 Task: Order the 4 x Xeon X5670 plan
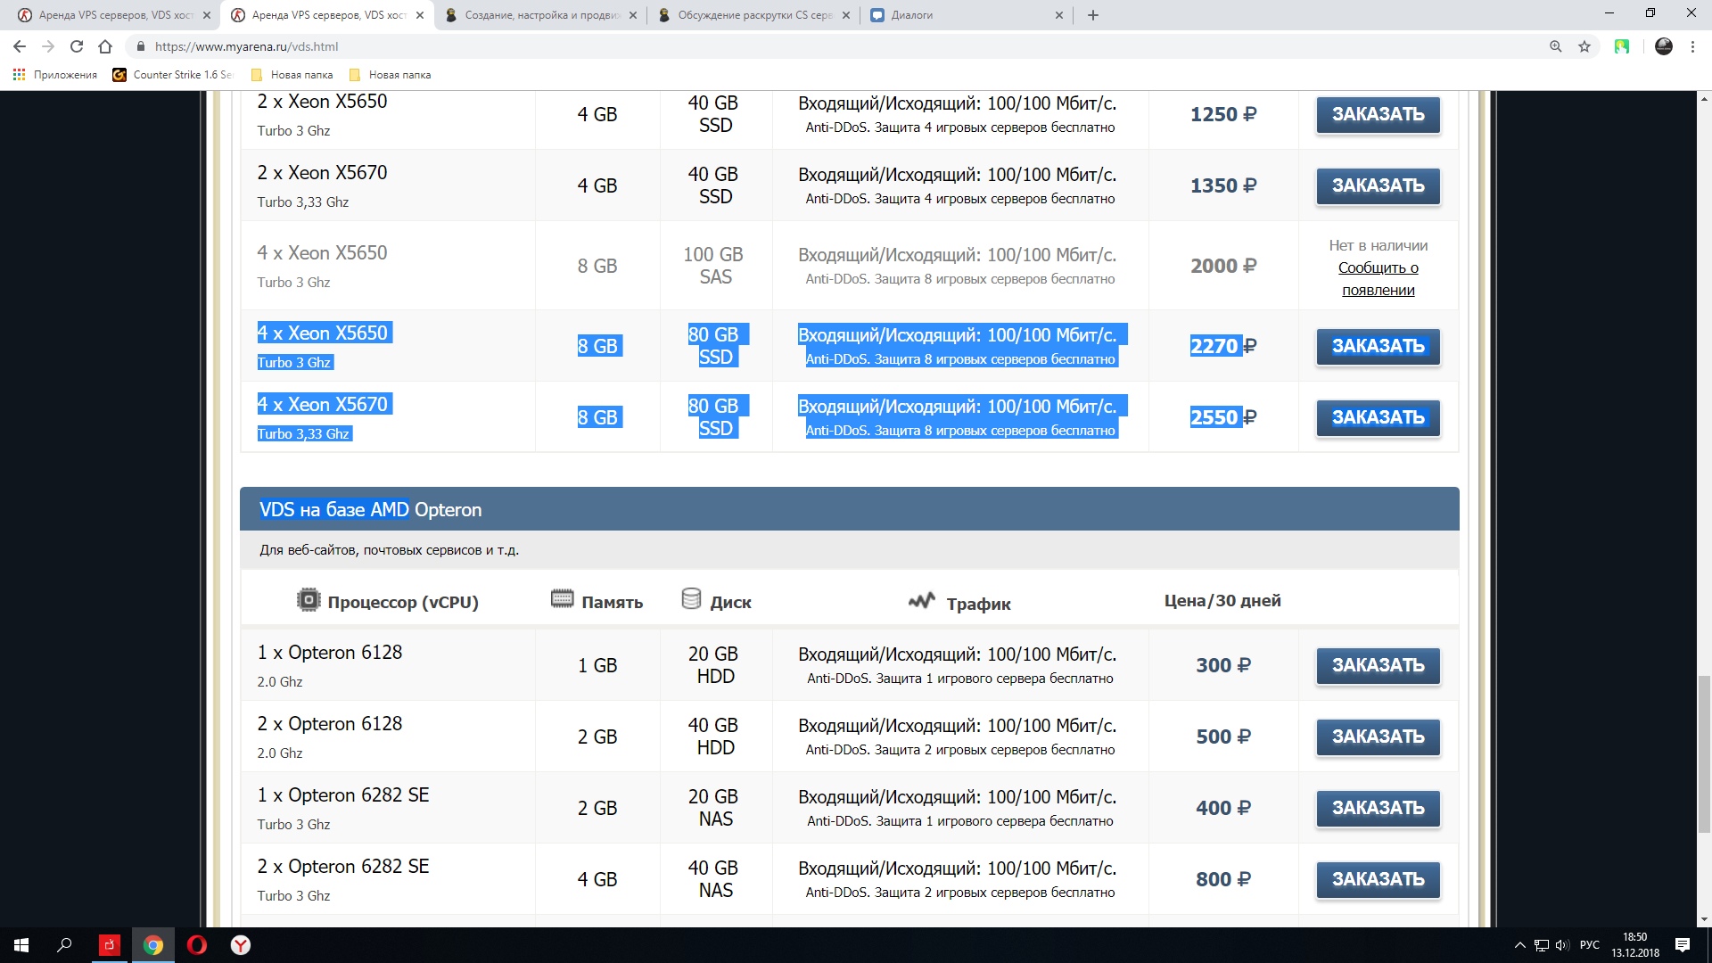[x=1378, y=417]
